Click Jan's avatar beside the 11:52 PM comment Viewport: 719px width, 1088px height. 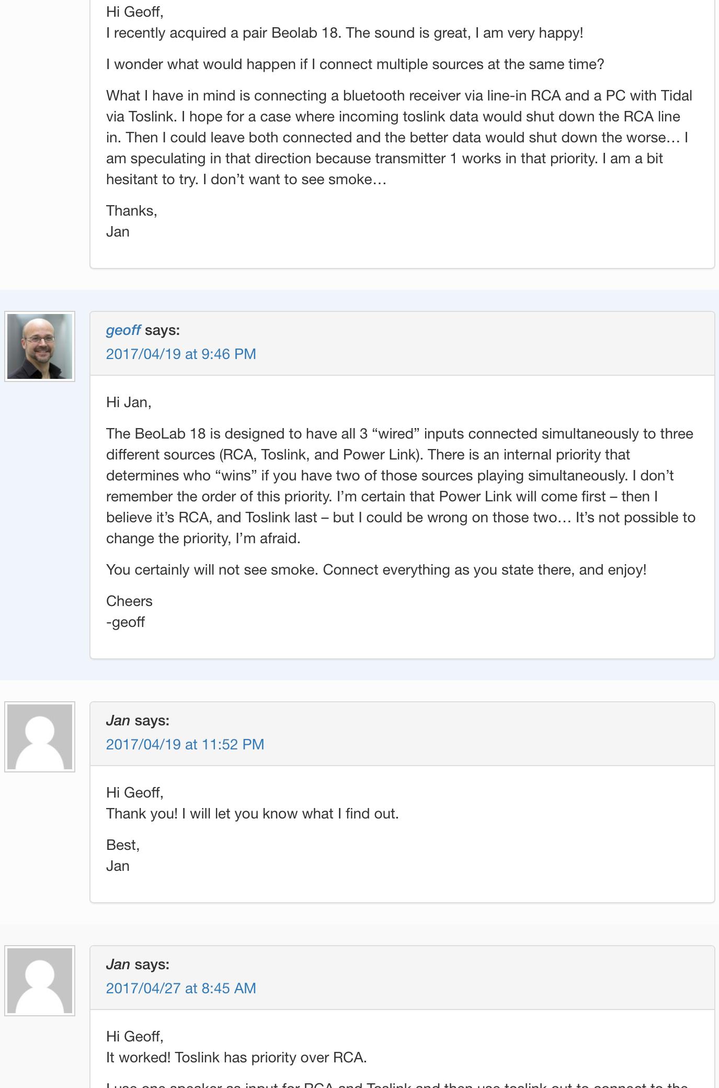(x=40, y=737)
